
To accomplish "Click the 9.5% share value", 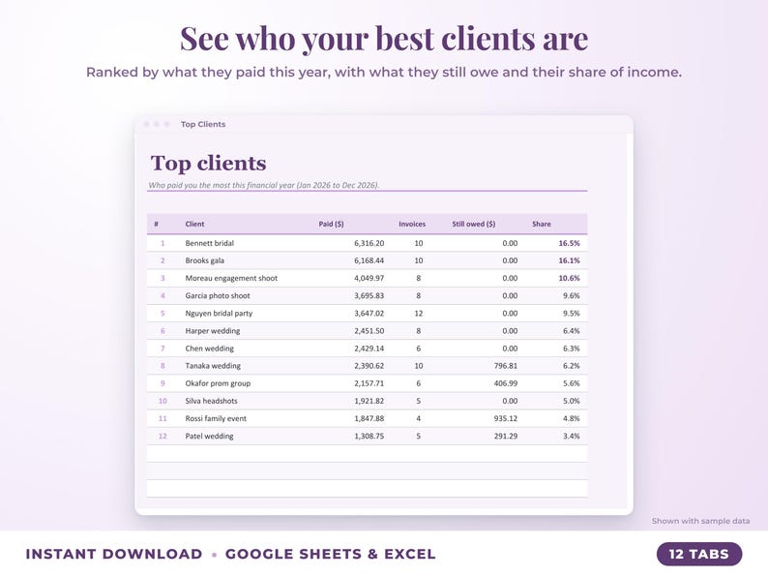I will 571,314.
